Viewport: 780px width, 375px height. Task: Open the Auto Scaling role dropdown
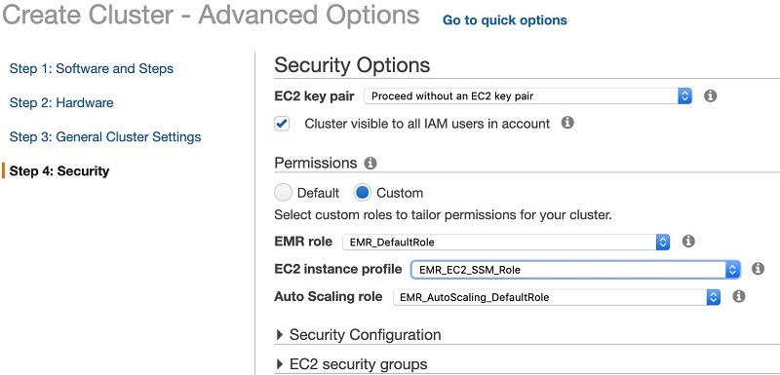pyautogui.click(x=557, y=297)
